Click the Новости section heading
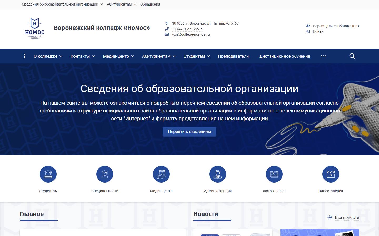Image resolution: width=379 pixels, height=236 pixels. pos(206,214)
